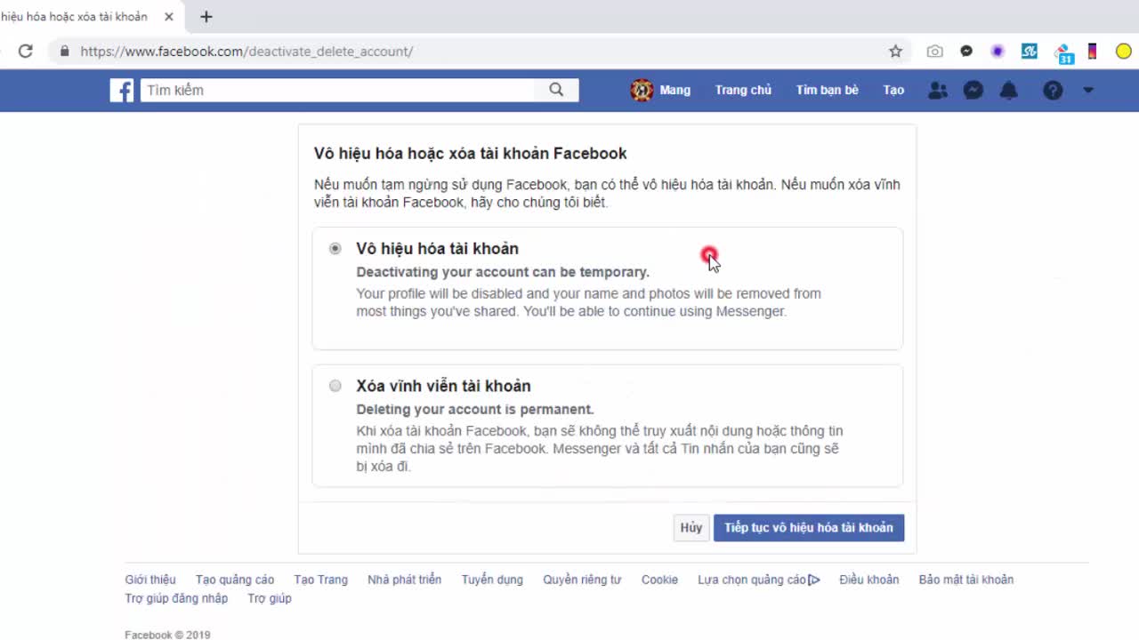Focus the Tìm kiếm search field
This screenshot has width=1139, height=640.
[338, 90]
